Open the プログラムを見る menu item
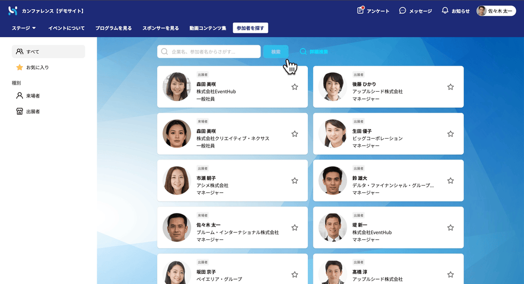Image resolution: width=524 pixels, height=284 pixels. [x=114, y=28]
